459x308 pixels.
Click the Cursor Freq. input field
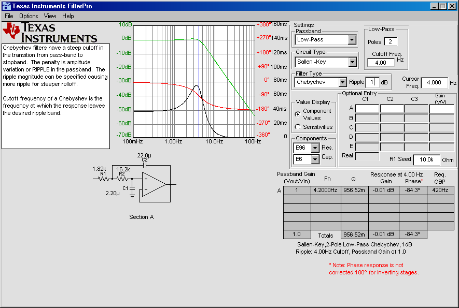click(435, 83)
